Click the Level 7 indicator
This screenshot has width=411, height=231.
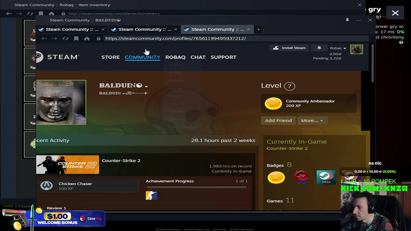point(278,86)
